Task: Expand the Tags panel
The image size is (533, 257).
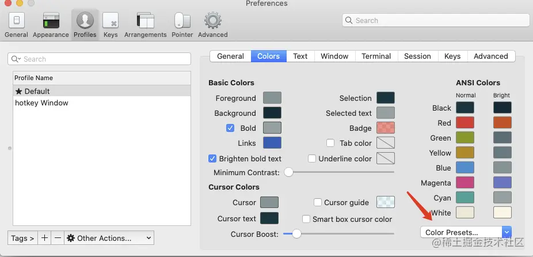Action: pyautogui.click(x=22, y=238)
